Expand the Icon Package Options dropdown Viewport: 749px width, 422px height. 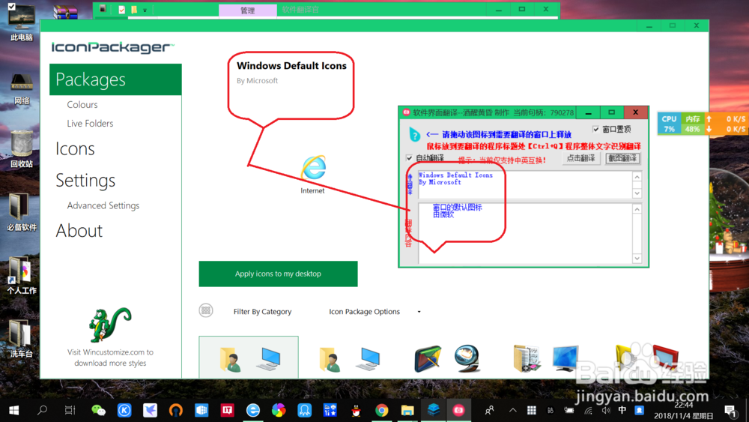pyautogui.click(x=374, y=312)
